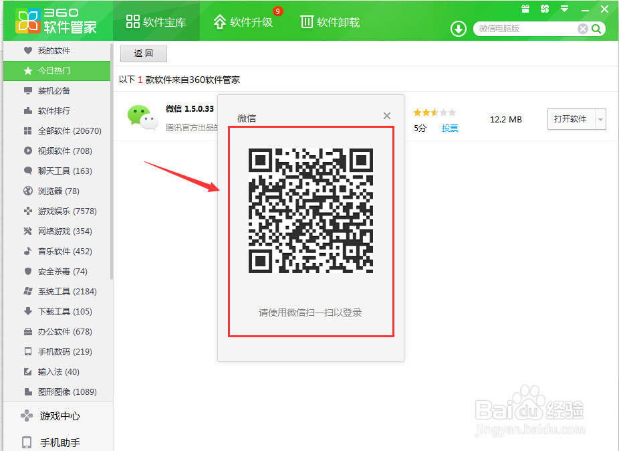Open the main menu triangle icon
619x451 pixels.
565,9
